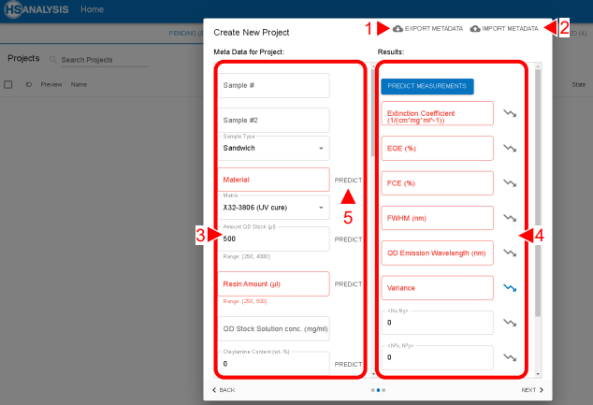Toggle the select-all projects checkbox
The image size is (593, 405).
pos(8,84)
